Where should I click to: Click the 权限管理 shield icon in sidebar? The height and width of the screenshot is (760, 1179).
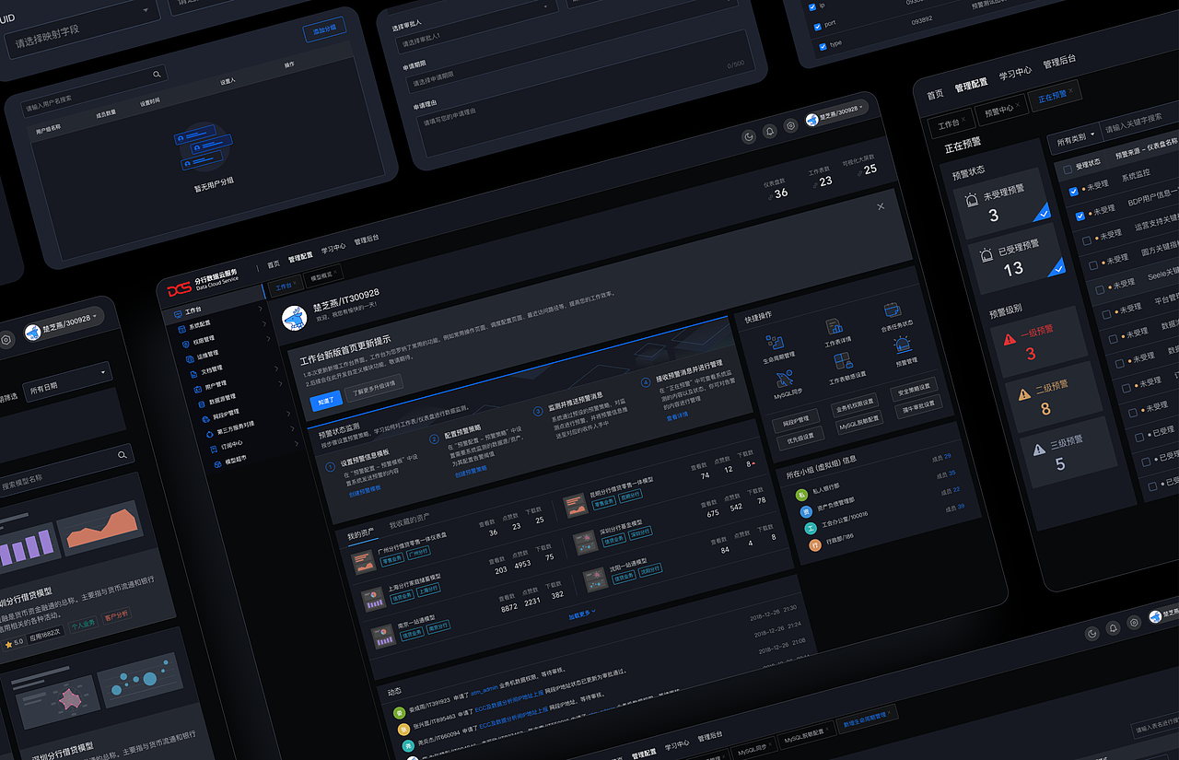(186, 343)
